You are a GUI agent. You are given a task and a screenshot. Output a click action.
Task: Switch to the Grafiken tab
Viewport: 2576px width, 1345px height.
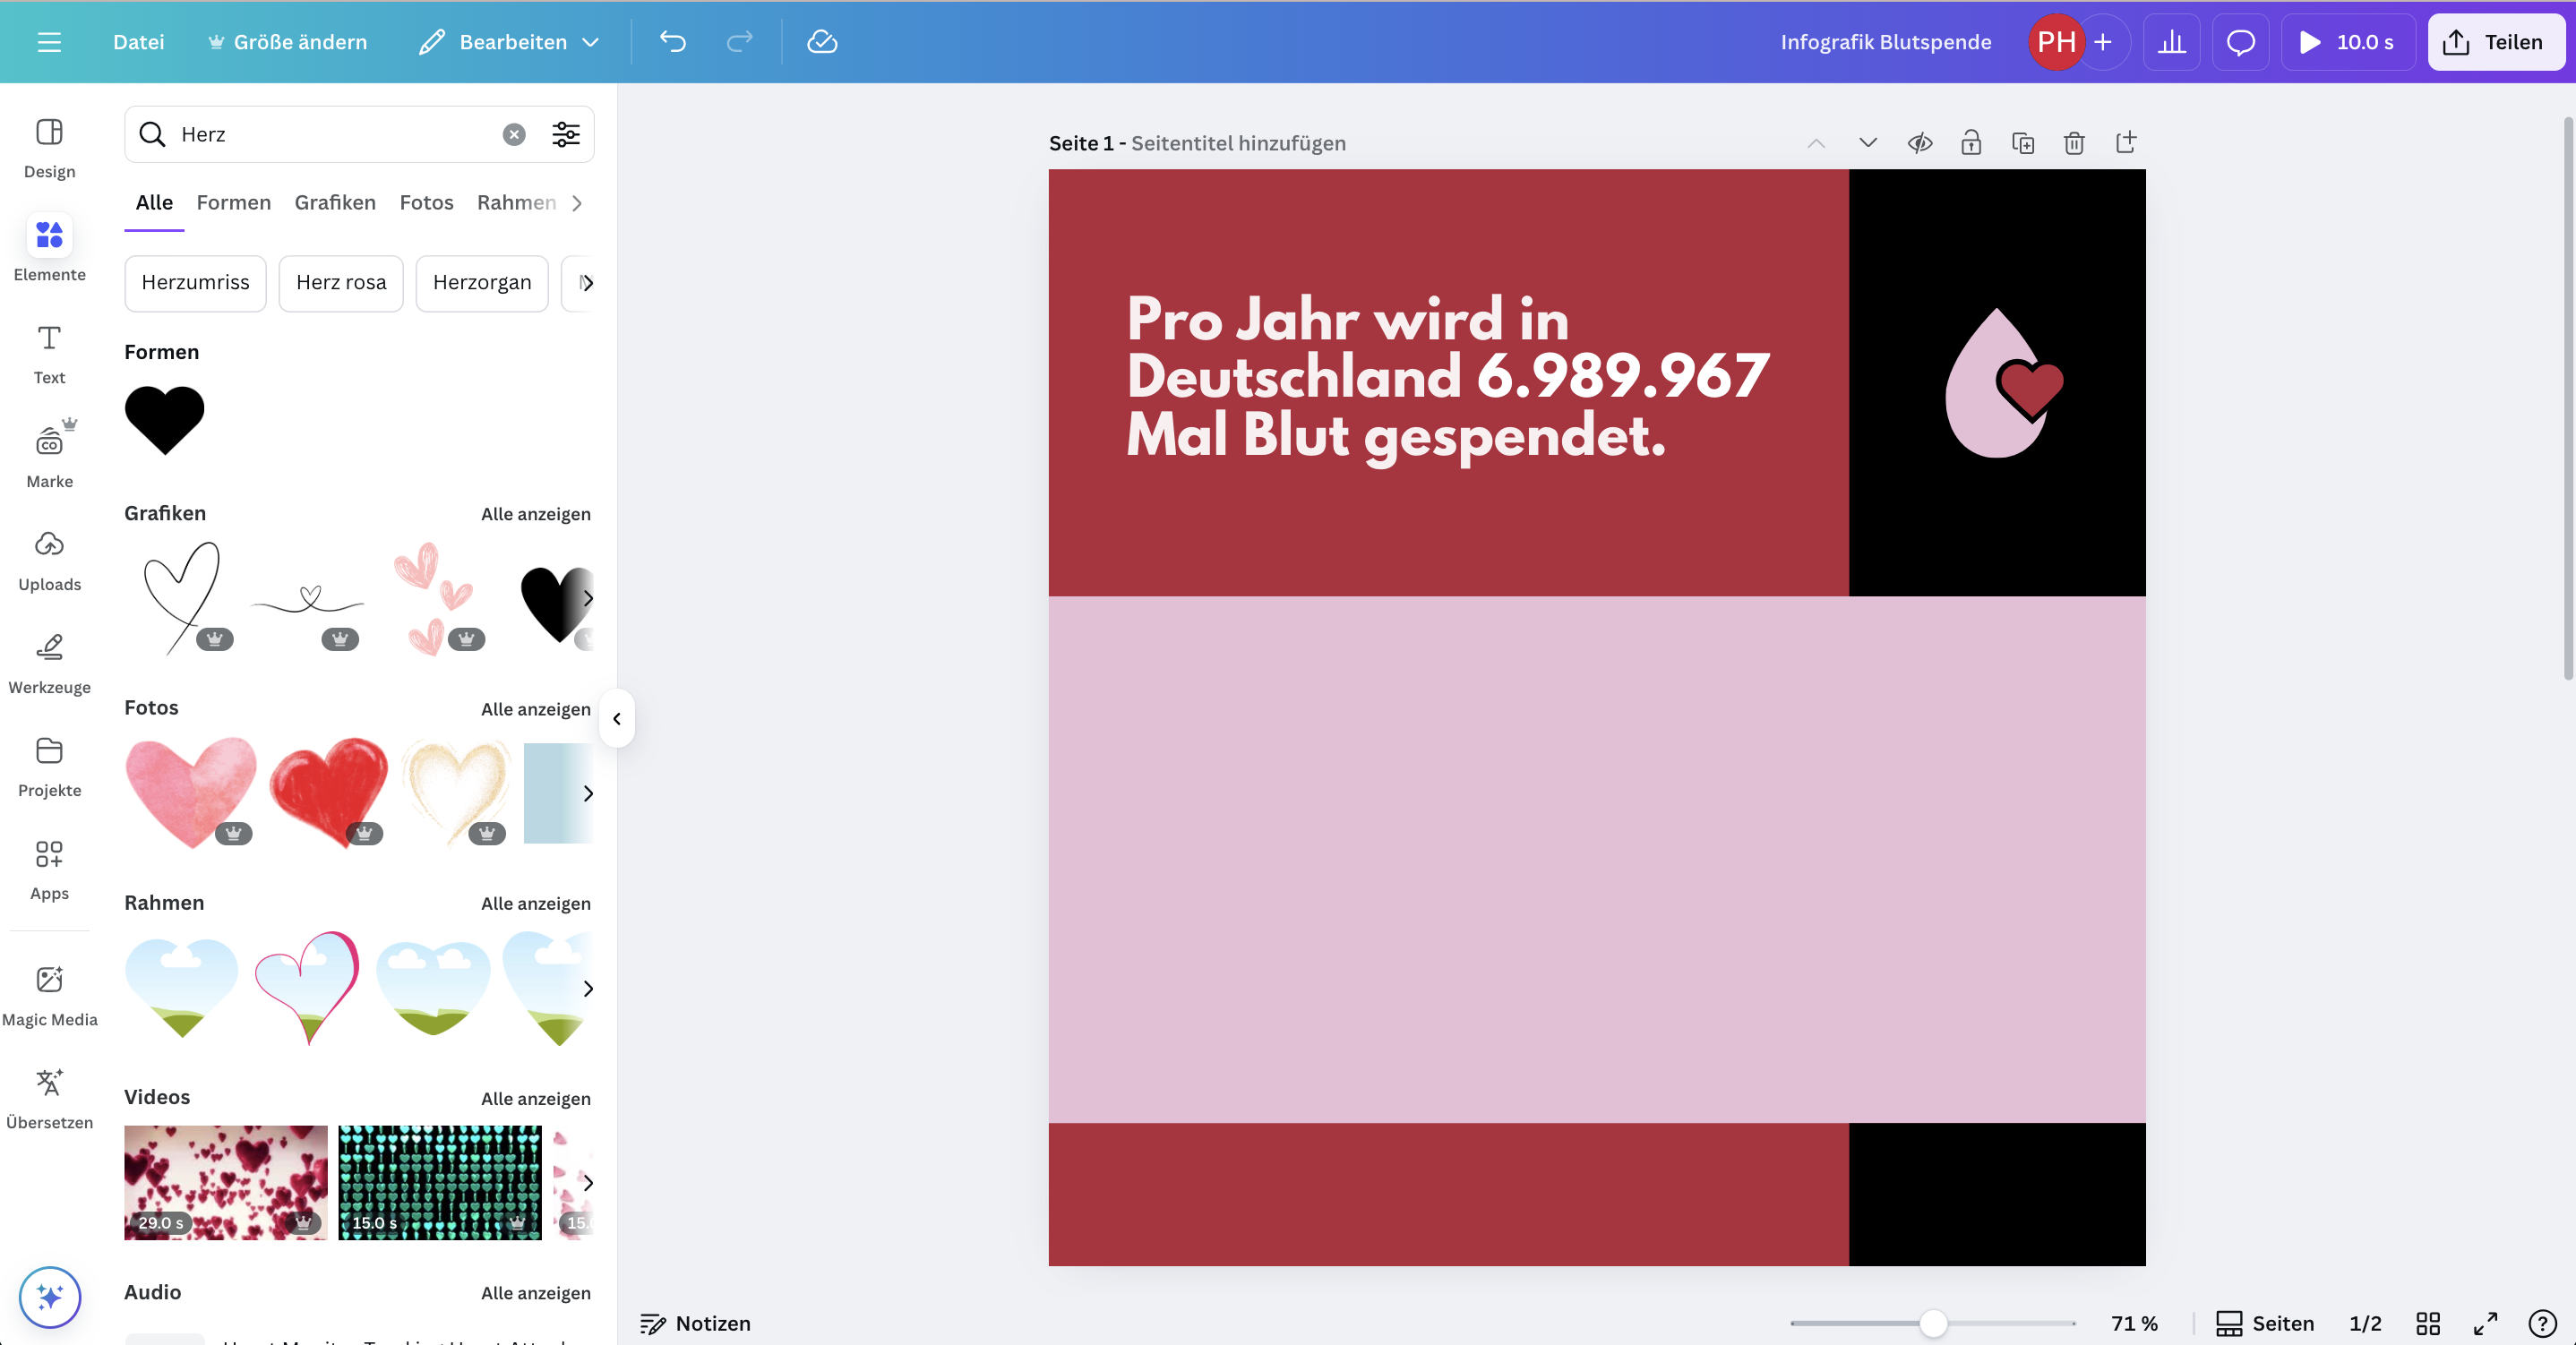(335, 203)
